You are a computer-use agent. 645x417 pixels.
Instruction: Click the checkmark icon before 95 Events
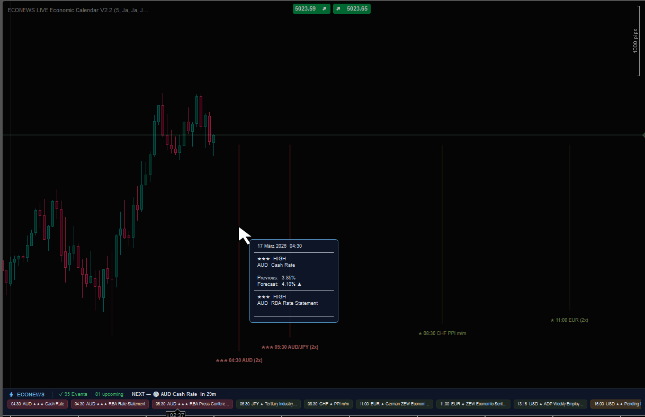click(62, 394)
